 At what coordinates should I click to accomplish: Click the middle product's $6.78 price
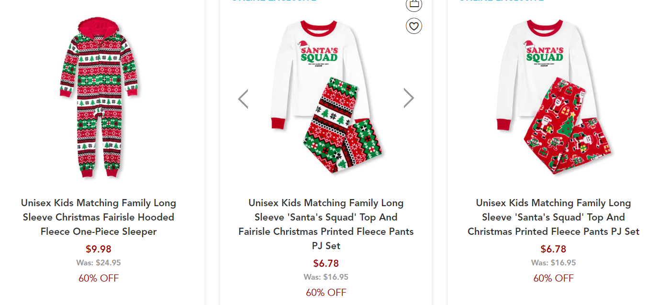(326, 263)
